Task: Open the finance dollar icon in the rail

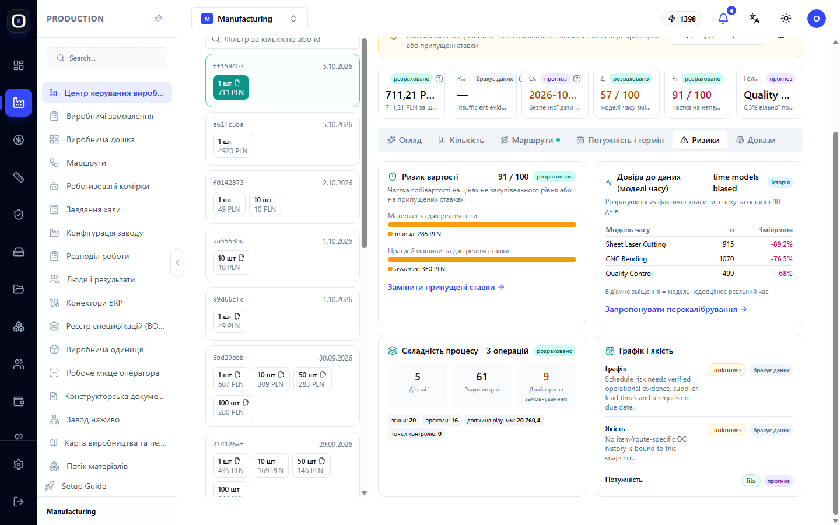Action: coord(19,140)
